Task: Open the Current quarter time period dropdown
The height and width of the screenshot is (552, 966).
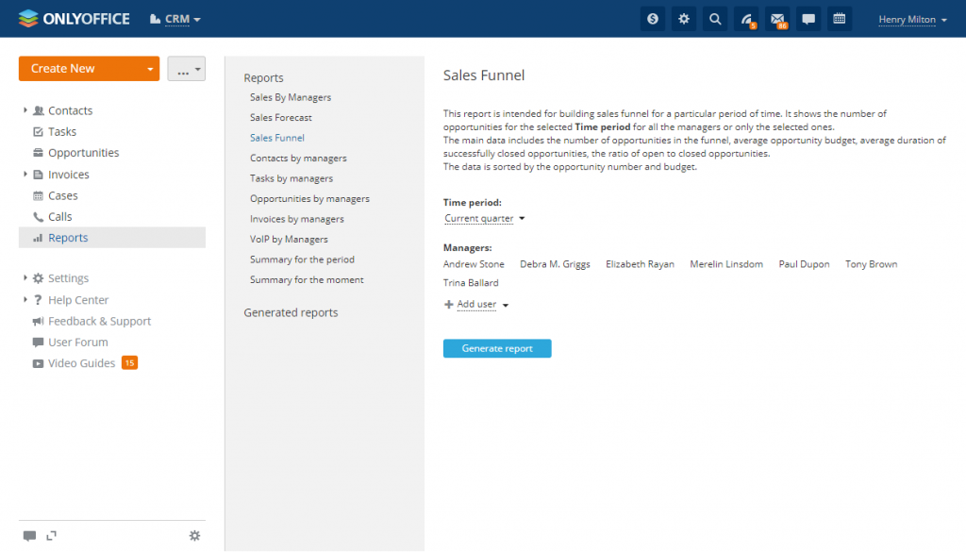Action: point(484,219)
